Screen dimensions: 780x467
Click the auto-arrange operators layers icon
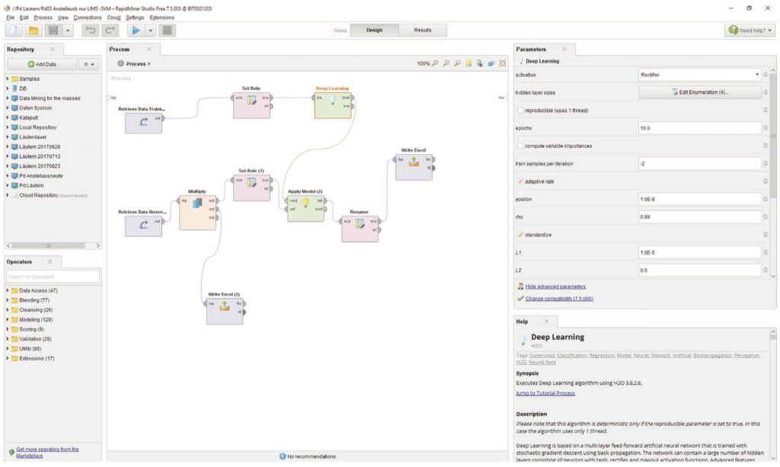click(491, 63)
